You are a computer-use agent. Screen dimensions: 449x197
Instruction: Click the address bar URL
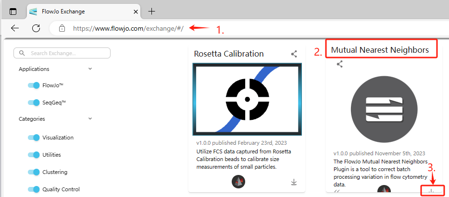pyautogui.click(x=128, y=28)
